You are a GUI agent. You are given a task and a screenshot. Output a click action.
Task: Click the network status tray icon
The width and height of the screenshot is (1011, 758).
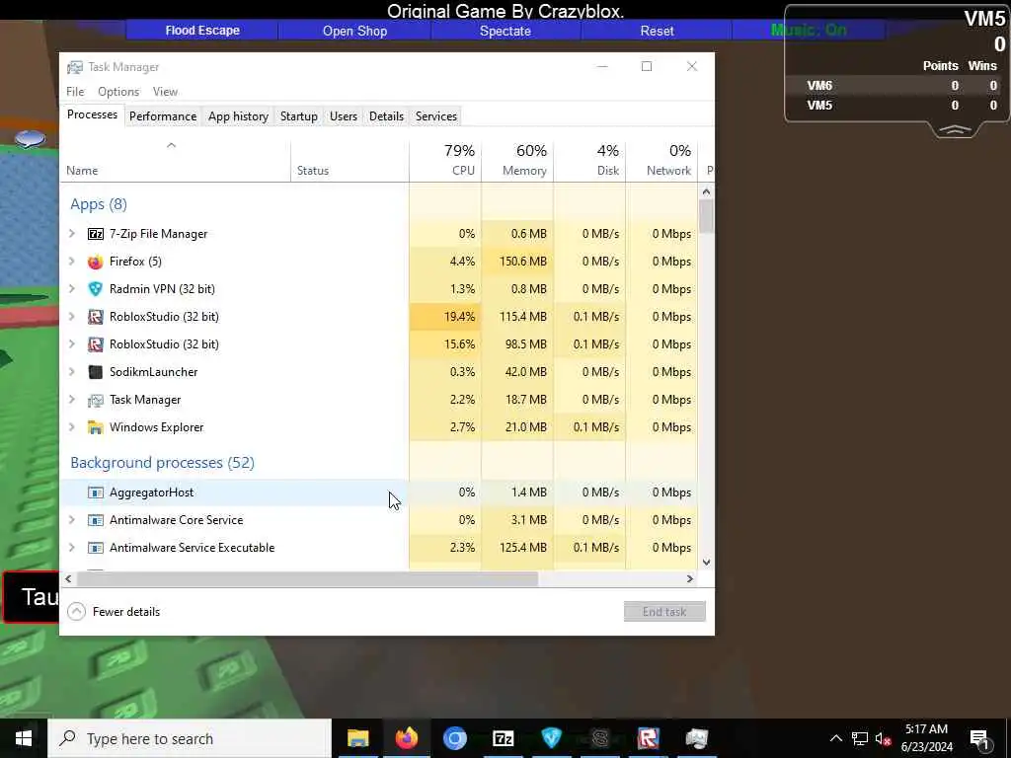[860, 738]
